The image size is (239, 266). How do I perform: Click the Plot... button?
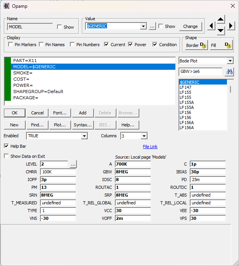coord(60,125)
